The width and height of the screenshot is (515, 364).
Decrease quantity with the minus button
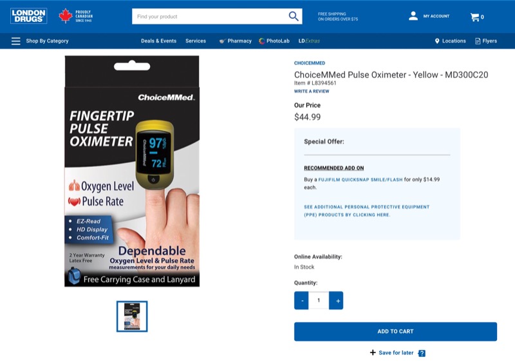[x=301, y=300]
